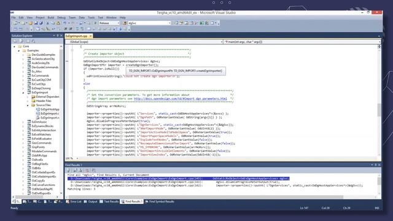Click the Start Debugging play icon
Viewport: 393px width, 221px height.
[95, 23]
